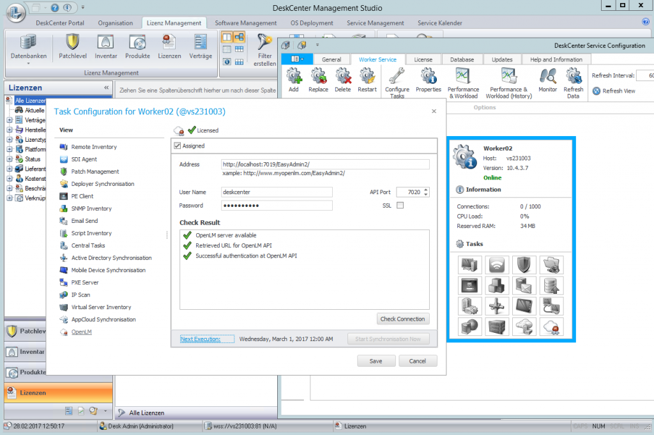
Task: Select the Produkte disc icon
Action: [x=137, y=43]
